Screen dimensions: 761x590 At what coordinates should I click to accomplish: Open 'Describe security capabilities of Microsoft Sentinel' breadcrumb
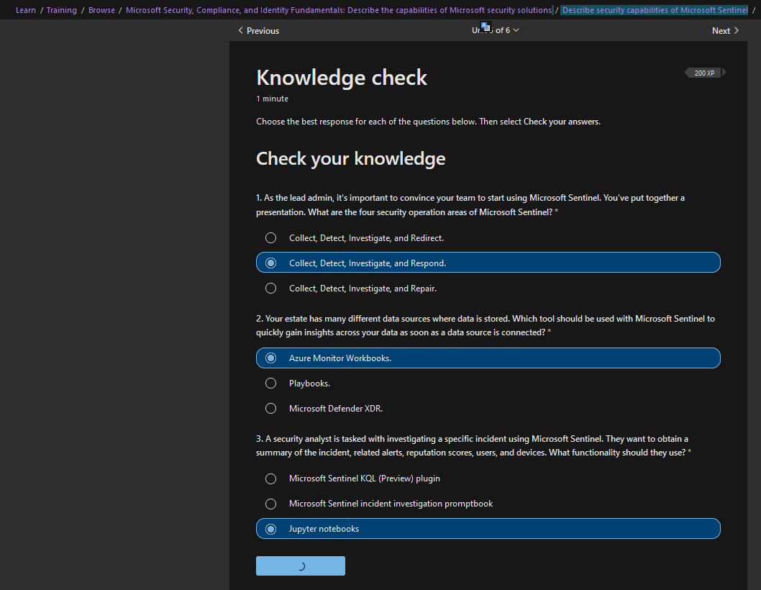[x=655, y=10]
